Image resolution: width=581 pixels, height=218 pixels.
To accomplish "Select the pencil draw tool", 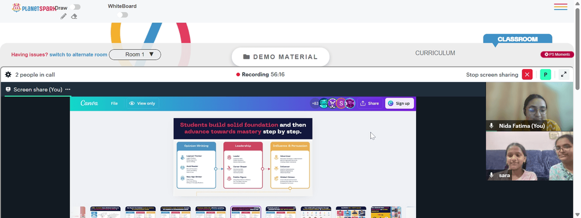I will click(63, 16).
